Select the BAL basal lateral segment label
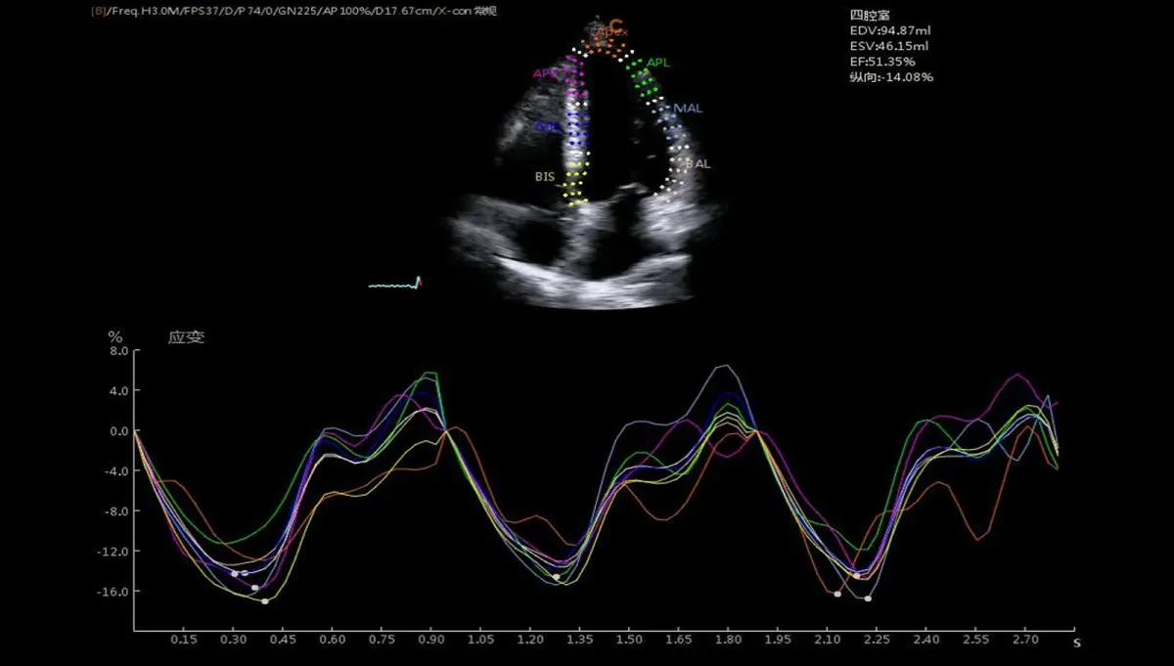Image resolution: width=1174 pixels, height=666 pixels. 698,164
